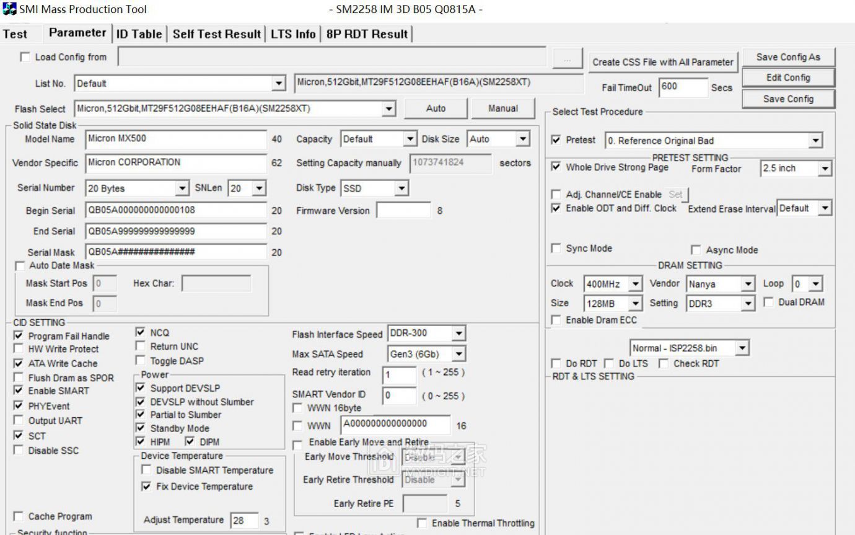
Task: Open the DRAM Size dropdown
Action: 613,304
